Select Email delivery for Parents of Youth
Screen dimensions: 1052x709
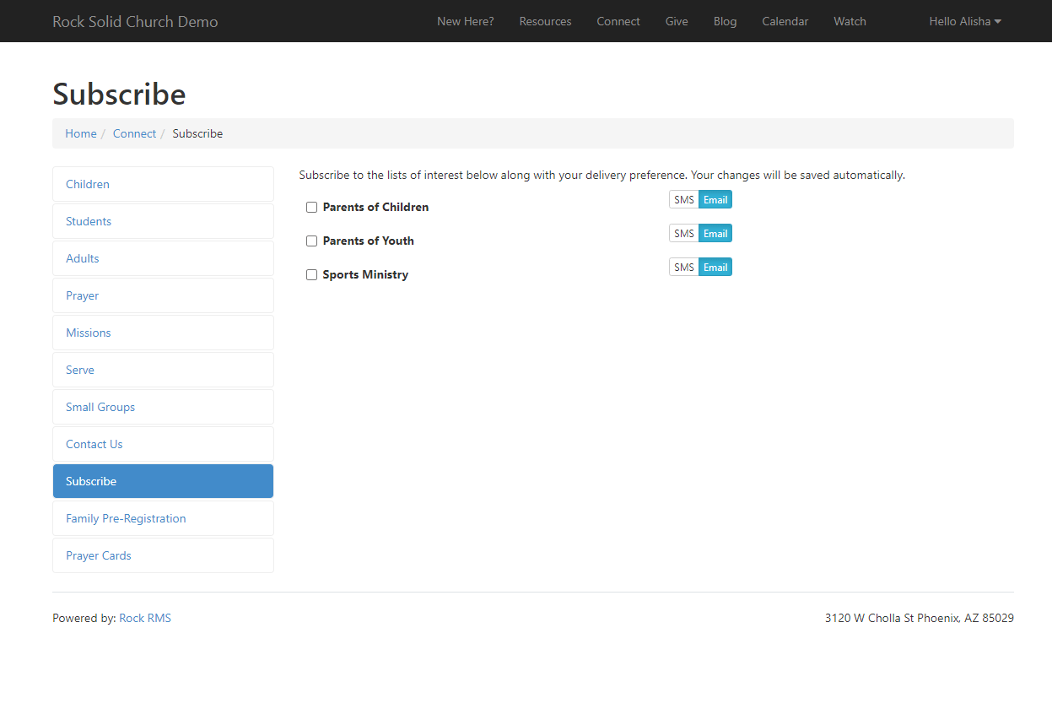pyautogui.click(x=715, y=234)
